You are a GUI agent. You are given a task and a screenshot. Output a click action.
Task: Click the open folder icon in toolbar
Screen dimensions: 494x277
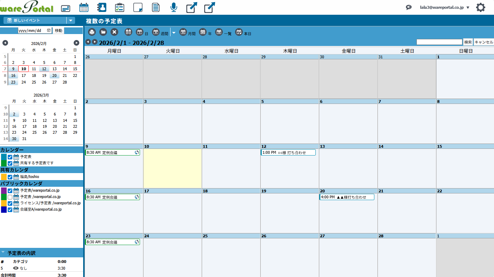point(103,32)
